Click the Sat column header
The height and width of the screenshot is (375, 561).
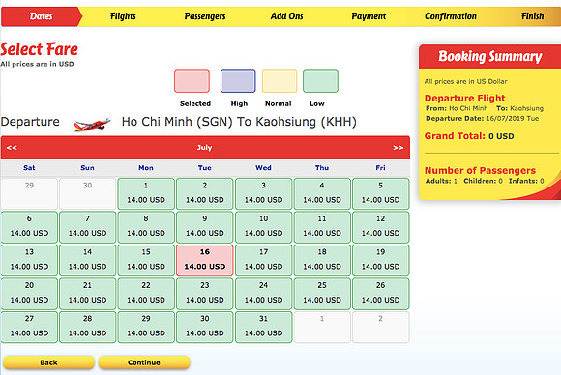[29, 168]
